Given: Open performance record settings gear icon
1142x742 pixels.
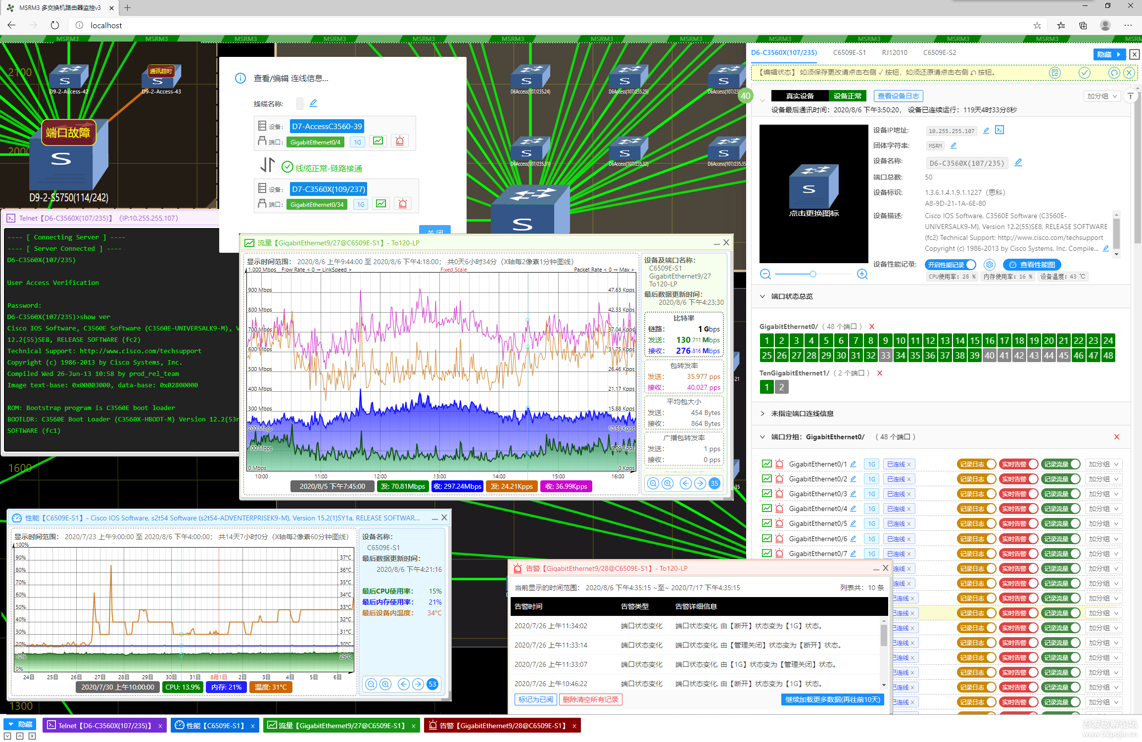Looking at the screenshot, I should 989,265.
